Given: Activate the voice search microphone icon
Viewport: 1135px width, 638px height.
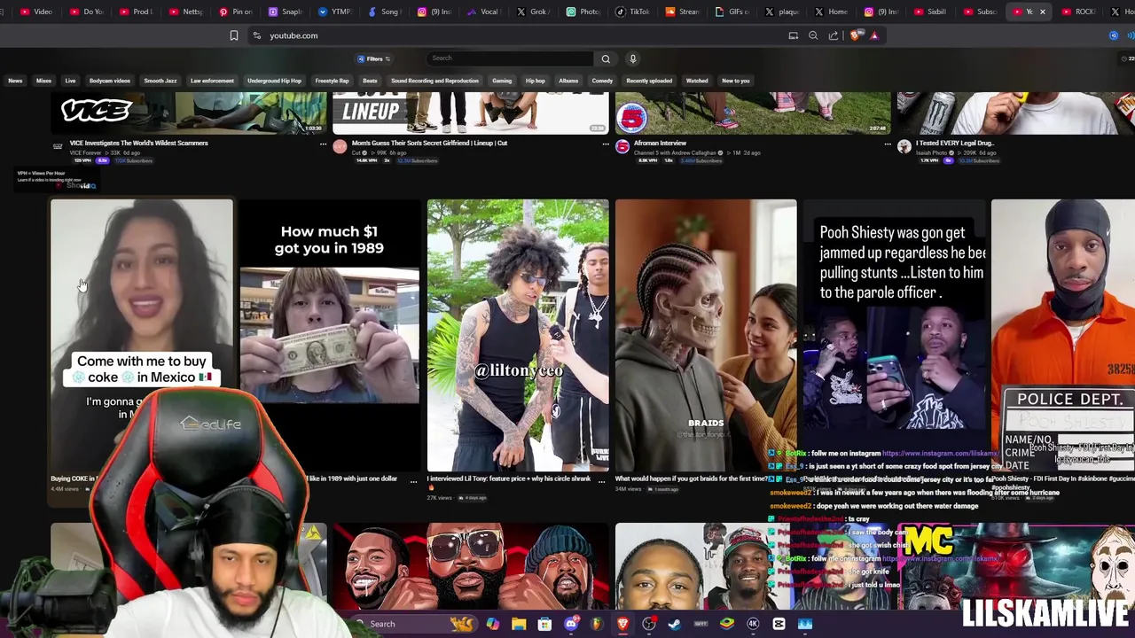Looking at the screenshot, I should (633, 58).
